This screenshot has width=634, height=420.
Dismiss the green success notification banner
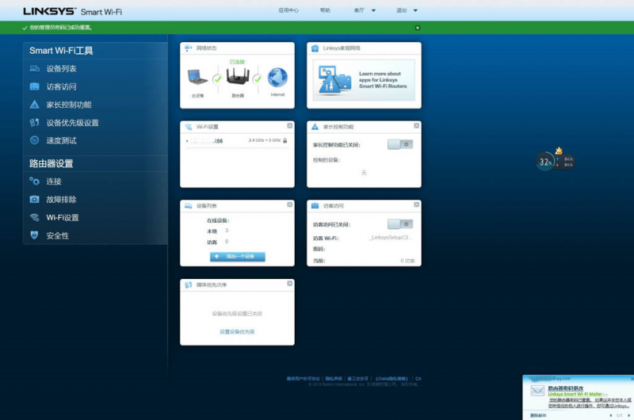click(418, 28)
